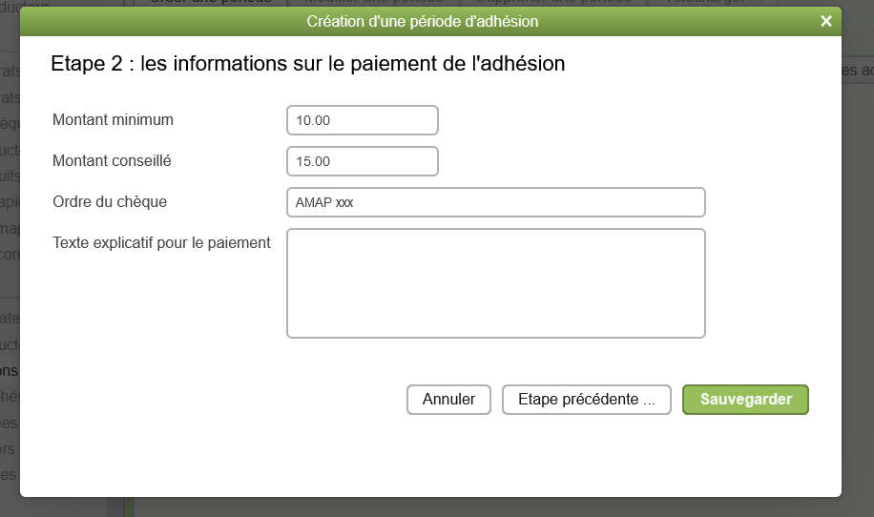Screen dimensions: 874x517
Task: Click the dimmed Supprimer une période button
Action: 553,3
